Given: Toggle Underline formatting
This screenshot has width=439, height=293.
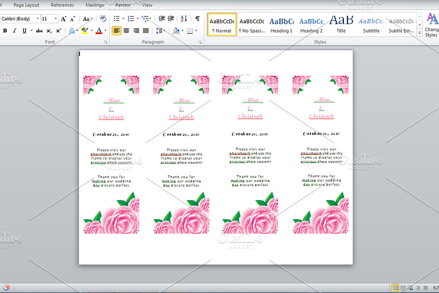Looking at the screenshot, I should pos(24,31).
